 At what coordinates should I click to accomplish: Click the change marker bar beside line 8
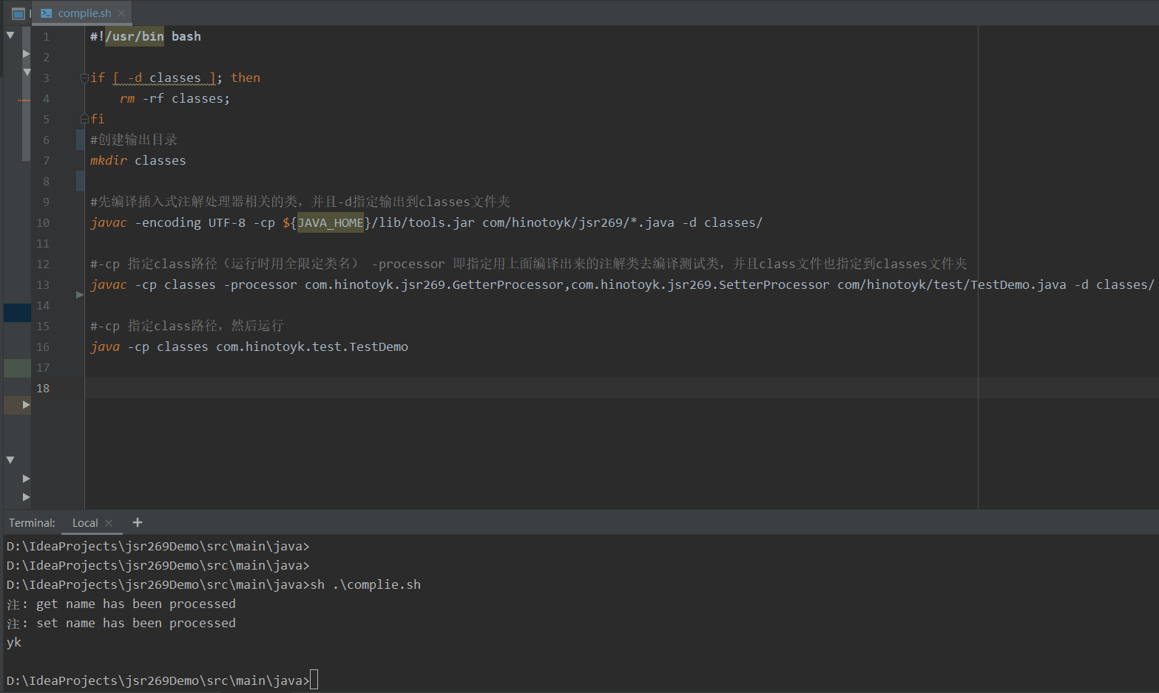click(x=79, y=181)
